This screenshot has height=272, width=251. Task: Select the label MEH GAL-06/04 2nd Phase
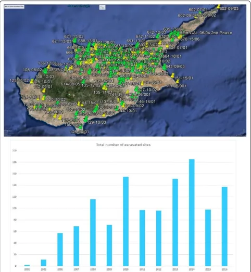click(206, 33)
